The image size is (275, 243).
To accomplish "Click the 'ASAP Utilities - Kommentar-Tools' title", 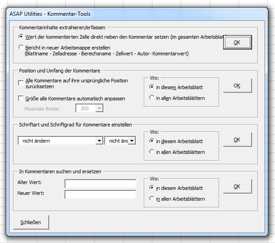I will point(50,14).
